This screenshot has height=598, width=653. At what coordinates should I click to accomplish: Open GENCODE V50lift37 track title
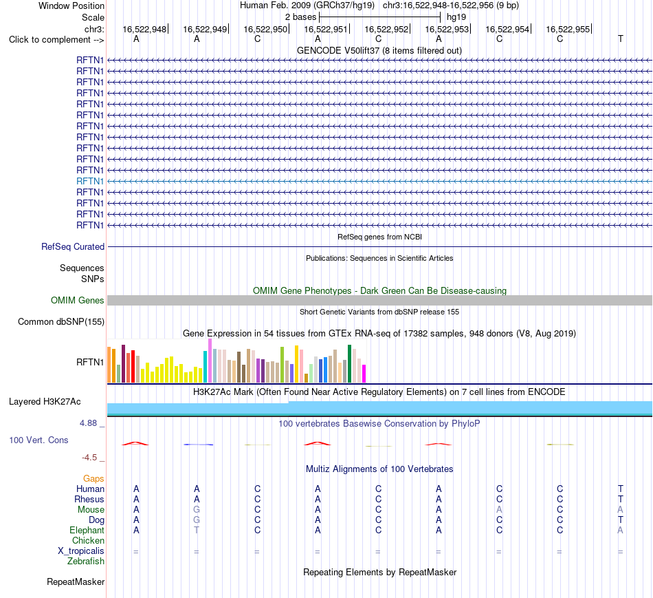[x=379, y=51]
